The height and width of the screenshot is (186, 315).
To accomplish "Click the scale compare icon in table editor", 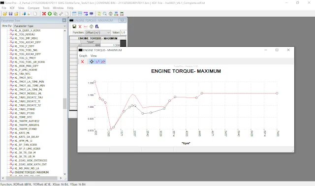I will pyautogui.click(x=91, y=26).
